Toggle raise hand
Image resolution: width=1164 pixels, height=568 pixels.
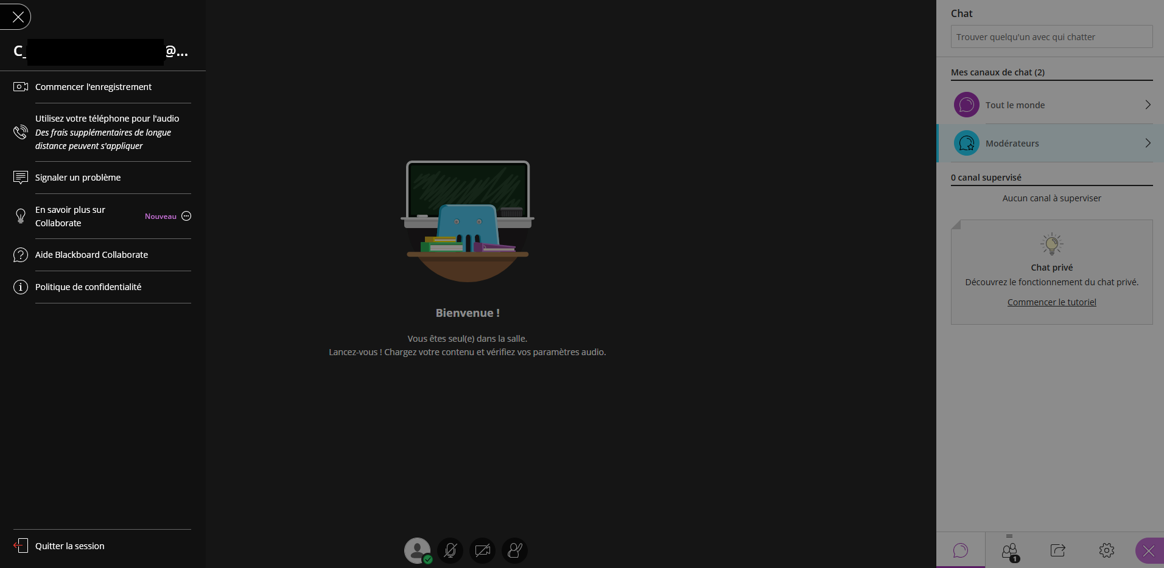coord(515,550)
